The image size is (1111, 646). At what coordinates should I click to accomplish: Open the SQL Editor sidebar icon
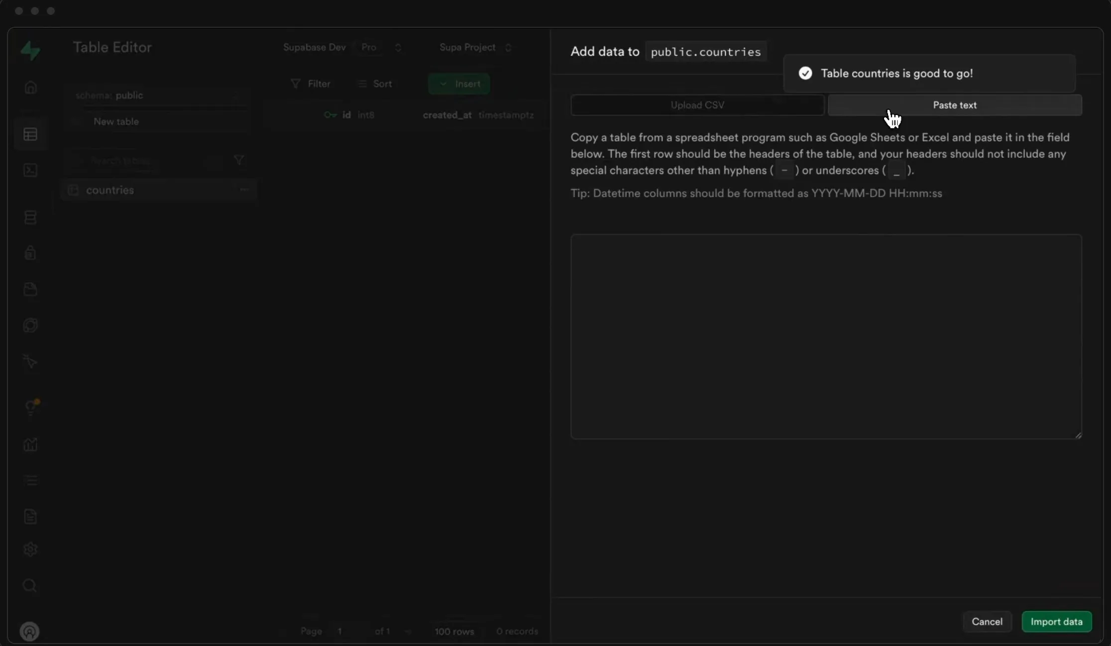coord(30,170)
